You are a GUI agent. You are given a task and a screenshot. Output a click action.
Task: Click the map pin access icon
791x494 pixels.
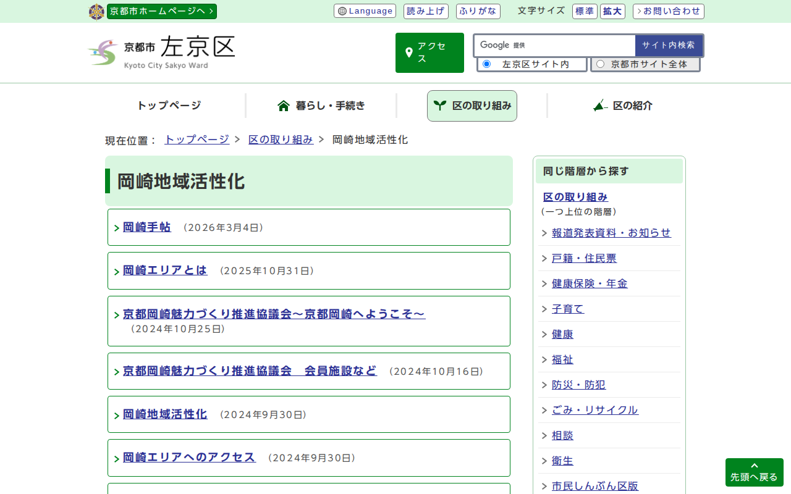(408, 52)
